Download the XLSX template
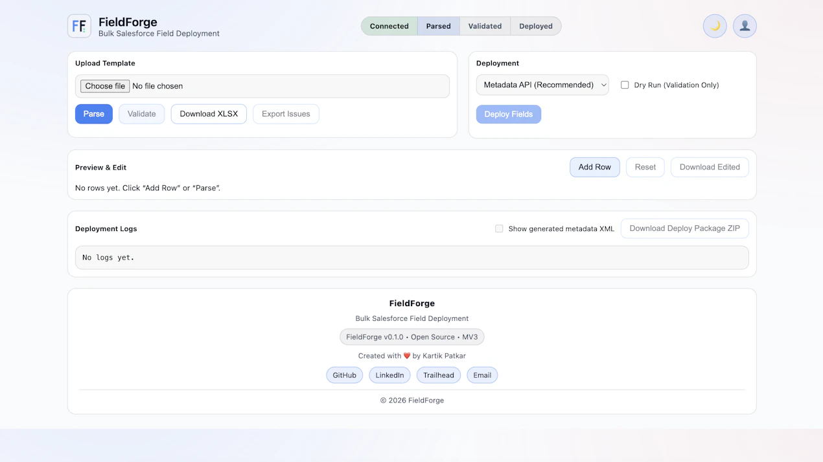Screen dimensions: 823x462 tap(209, 114)
